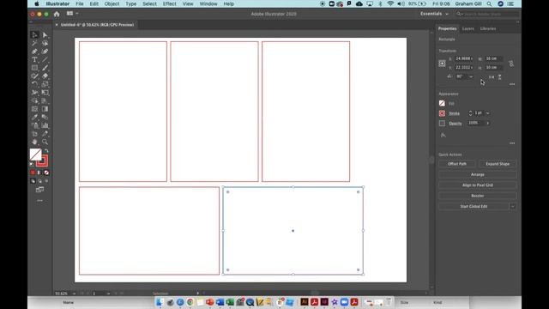Viewport: 549px width, 309px height.
Task: Select the Symbol Sprayer tool
Action: [34, 125]
